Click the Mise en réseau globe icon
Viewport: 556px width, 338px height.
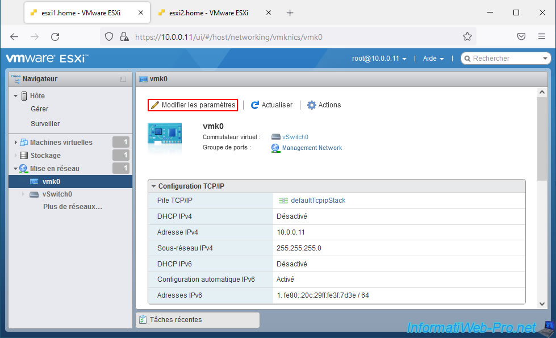pos(23,169)
